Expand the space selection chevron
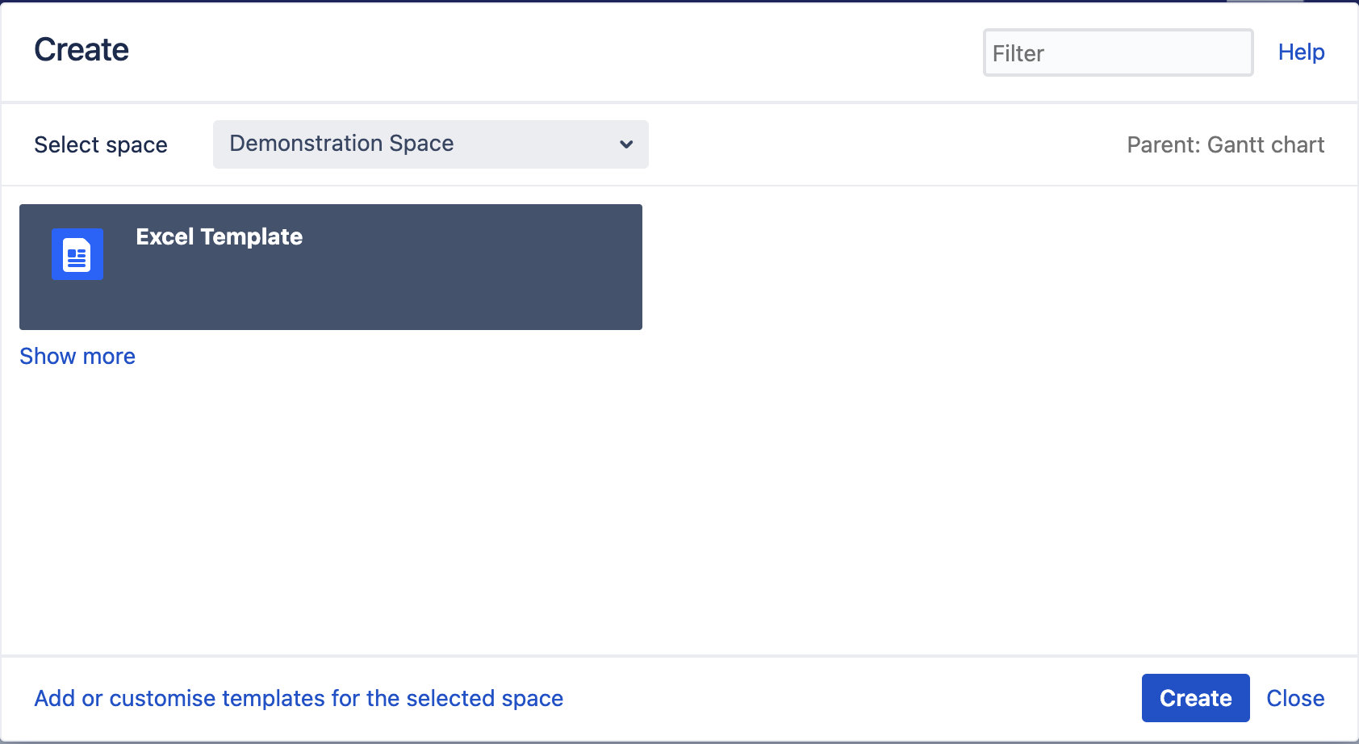Viewport: 1359px width, 744px height. (x=625, y=144)
